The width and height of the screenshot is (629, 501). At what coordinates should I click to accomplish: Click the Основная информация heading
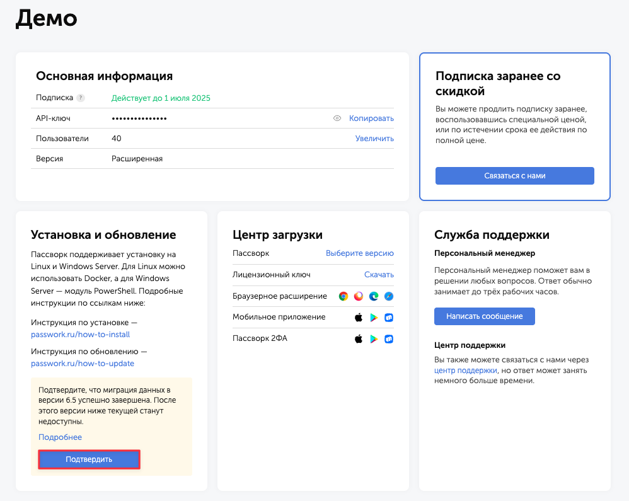[x=104, y=76]
